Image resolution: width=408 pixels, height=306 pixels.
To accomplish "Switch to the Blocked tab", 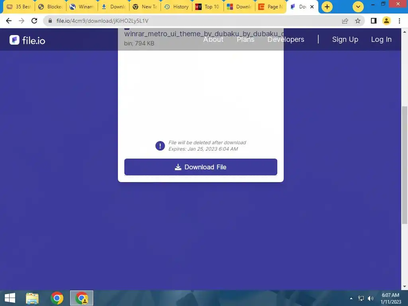I will point(51,7).
